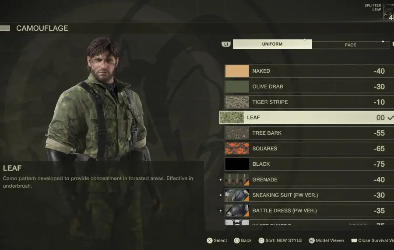Switch to the Uniform tab

272,44
